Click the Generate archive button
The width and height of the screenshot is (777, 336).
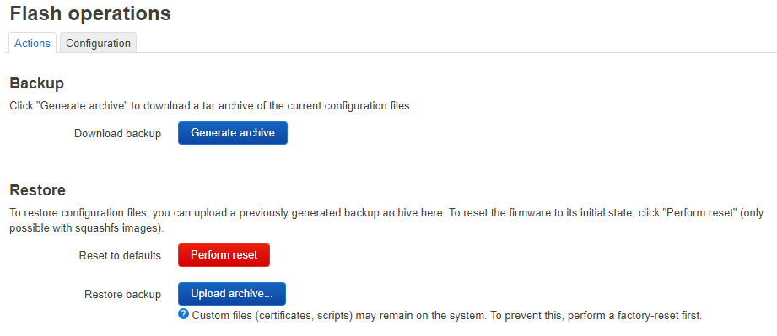point(232,133)
